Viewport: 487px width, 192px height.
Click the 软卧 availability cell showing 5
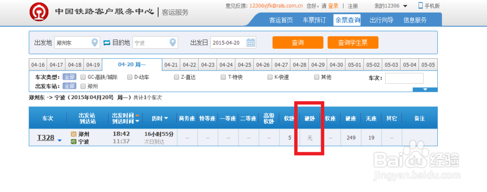click(289, 138)
